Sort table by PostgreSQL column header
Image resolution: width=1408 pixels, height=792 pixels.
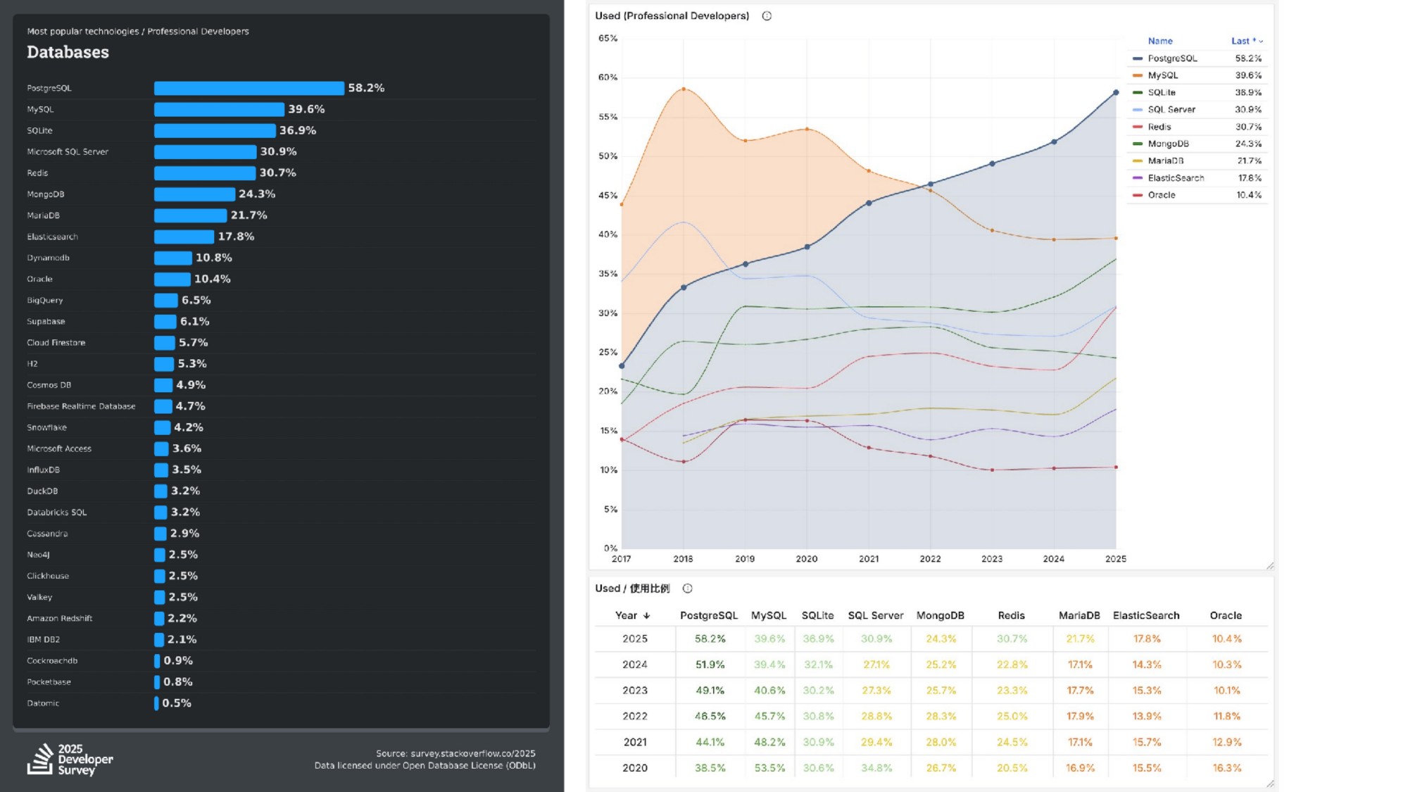(708, 615)
